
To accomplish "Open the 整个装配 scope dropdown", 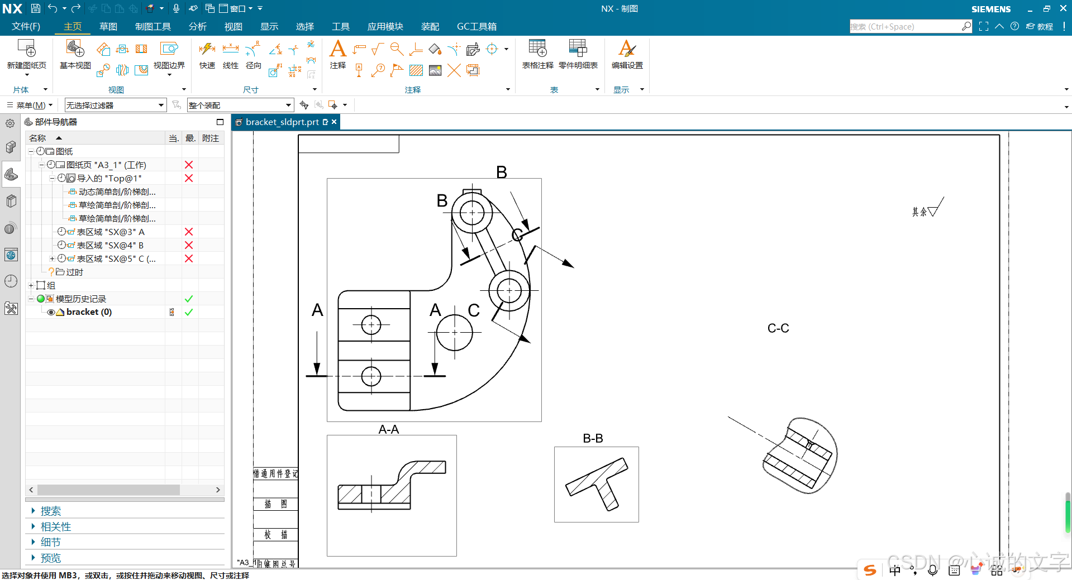I will [x=240, y=105].
